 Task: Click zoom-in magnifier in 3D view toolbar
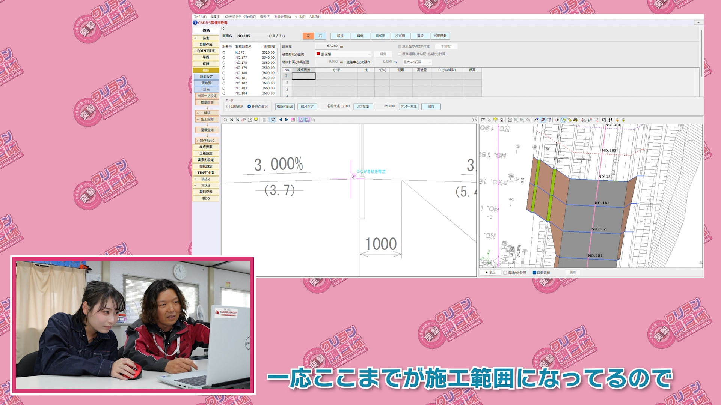pos(516,120)
